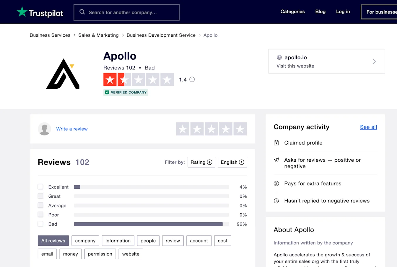The width and height of the screenshot is (397, 267).
Task: Filter reviews by the permission tag
Action: click(x=100, y=254)
